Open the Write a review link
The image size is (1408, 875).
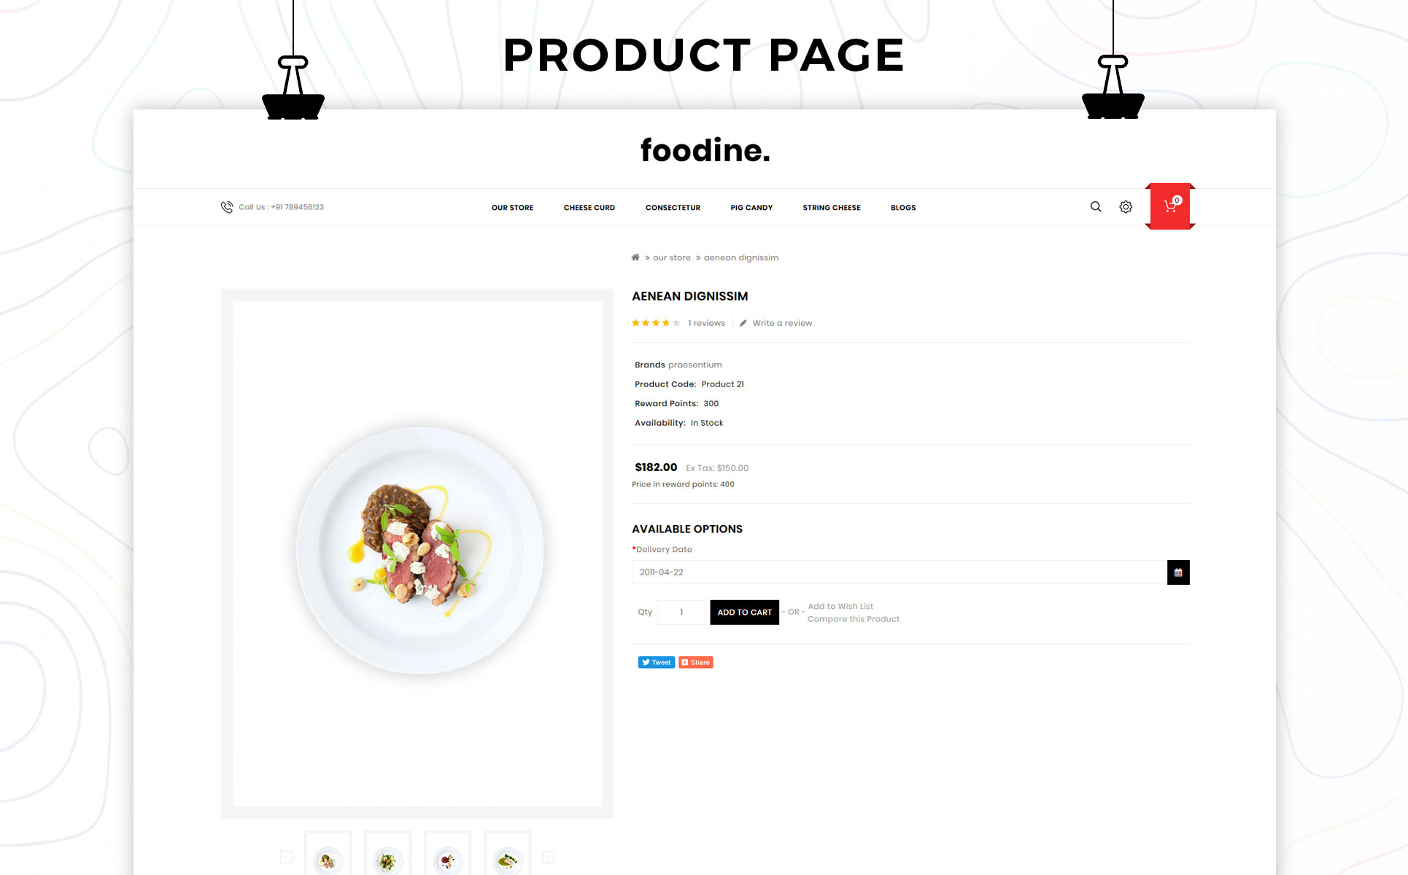781,323
